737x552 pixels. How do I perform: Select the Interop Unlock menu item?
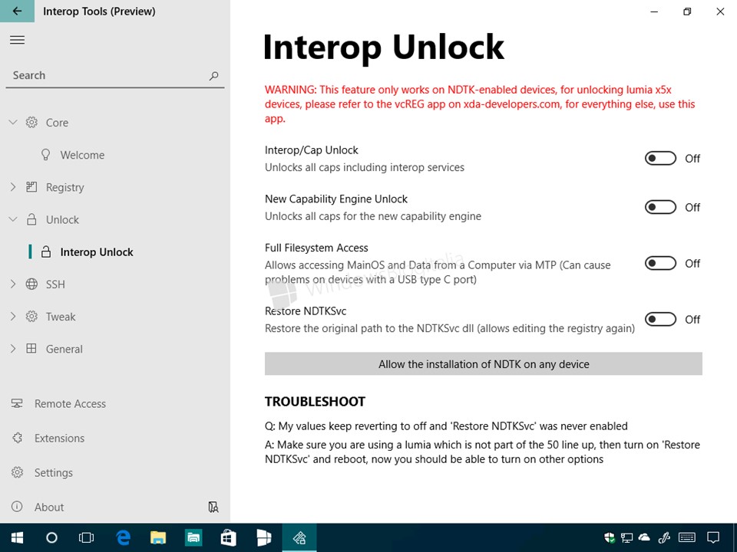click(x=115, y=252)
